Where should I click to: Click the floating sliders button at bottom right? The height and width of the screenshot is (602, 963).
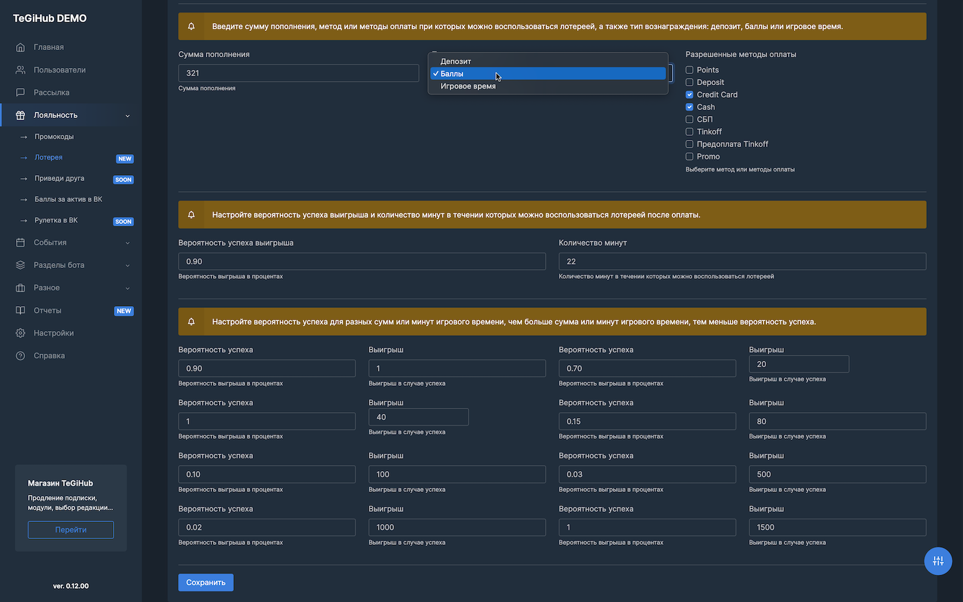pyautogui.click(x=938, y=561)
